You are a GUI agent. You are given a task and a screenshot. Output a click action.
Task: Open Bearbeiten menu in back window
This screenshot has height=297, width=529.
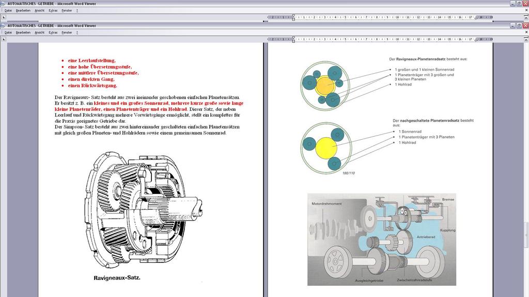tap(23, 10)
